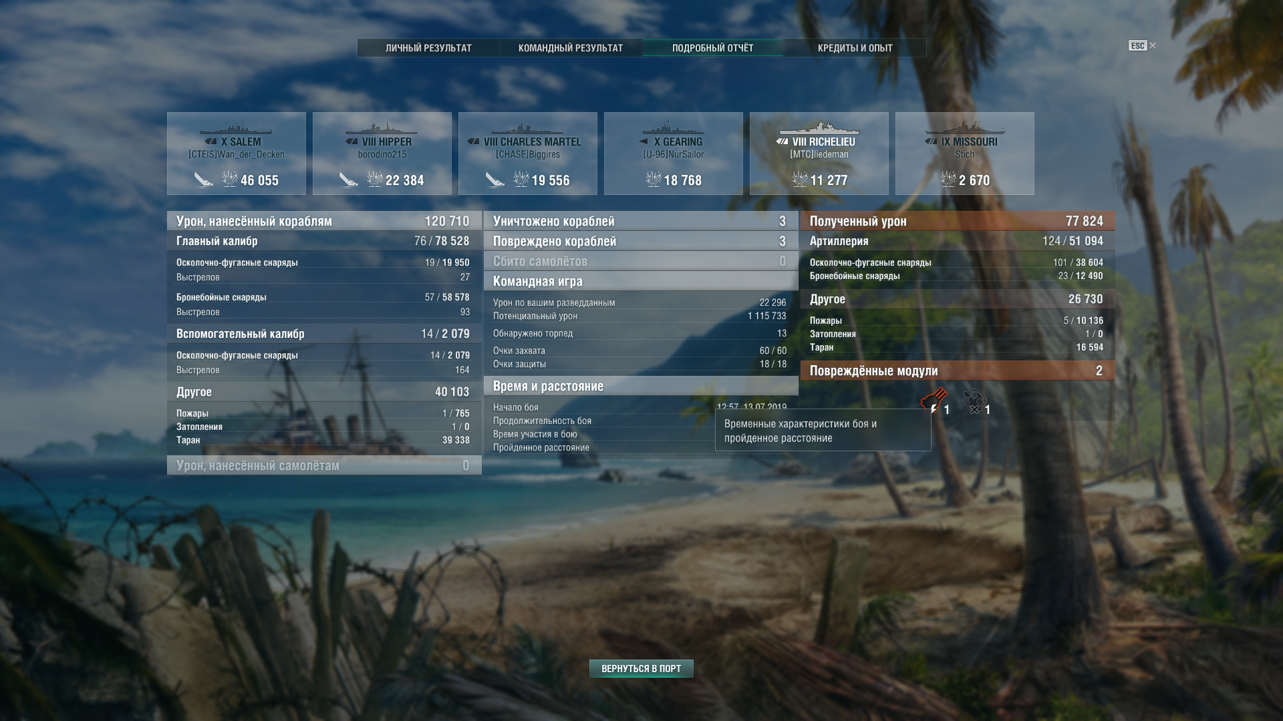The width and height of the screenshot is (1283, 721).
Task: Open the Личный результат tab
Action: point(428,48)
